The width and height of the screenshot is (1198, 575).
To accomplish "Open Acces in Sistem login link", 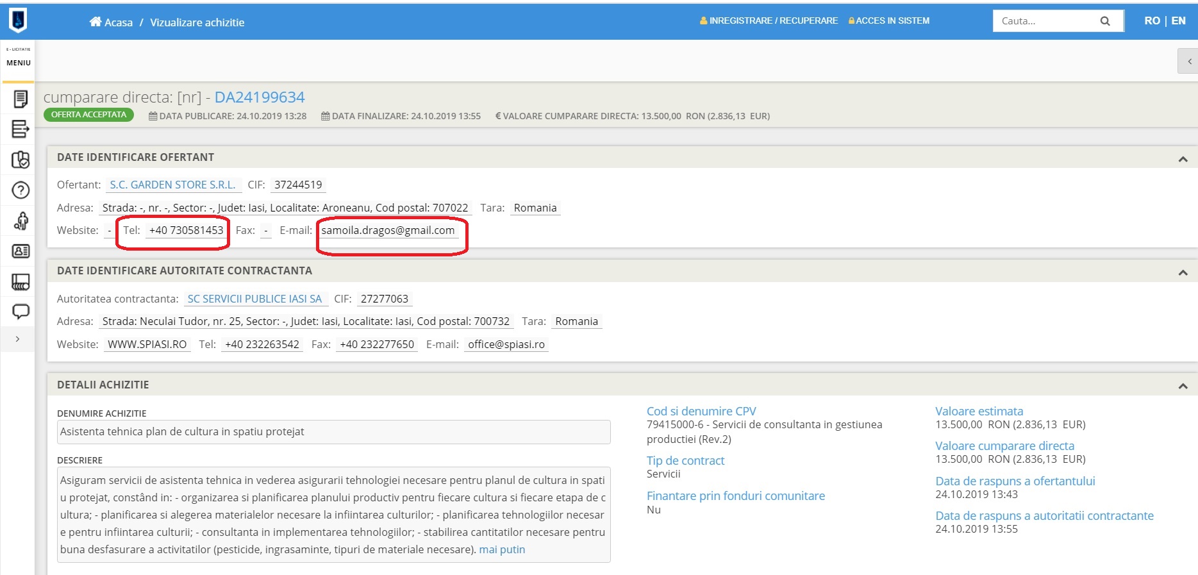I will click(888, 21).
